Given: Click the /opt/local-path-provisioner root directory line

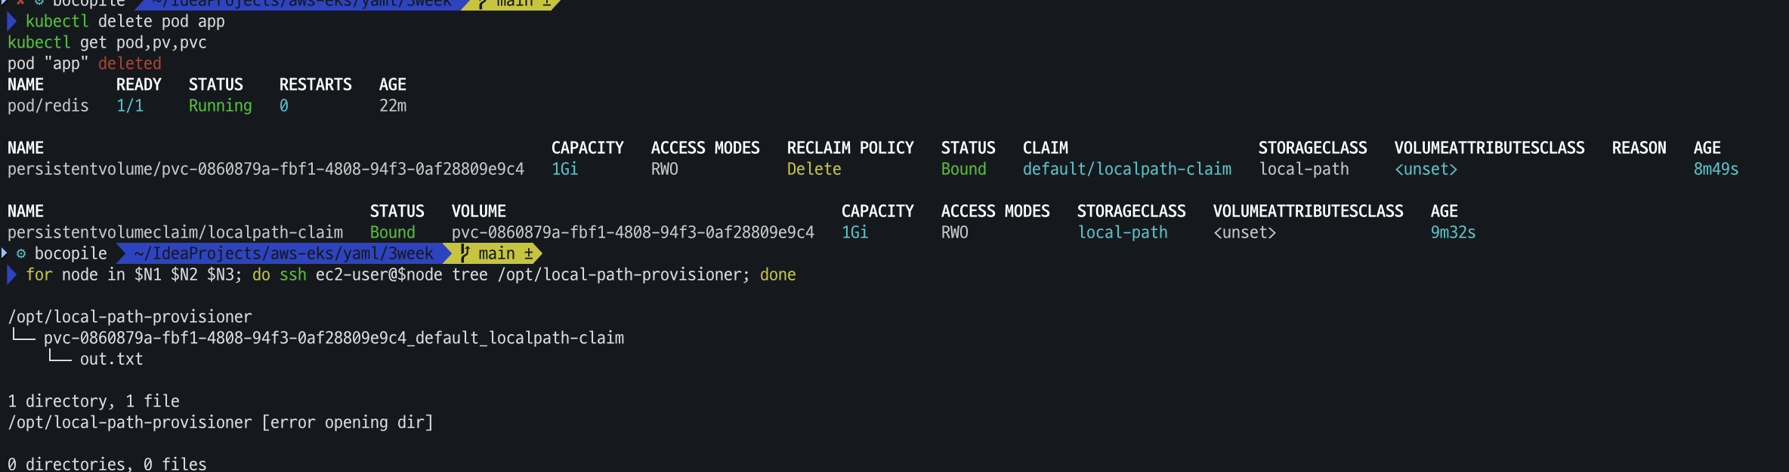Looking at the screenshot, I should pos(130,317).
